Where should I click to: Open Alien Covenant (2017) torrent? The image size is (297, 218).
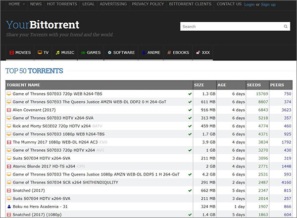pyautogui.click(x=34, y=110)
